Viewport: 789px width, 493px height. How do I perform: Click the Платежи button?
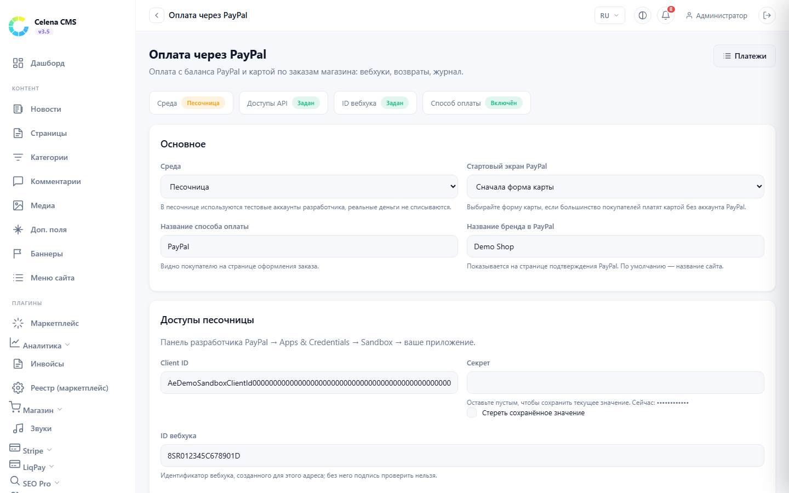tap(744, 56)
